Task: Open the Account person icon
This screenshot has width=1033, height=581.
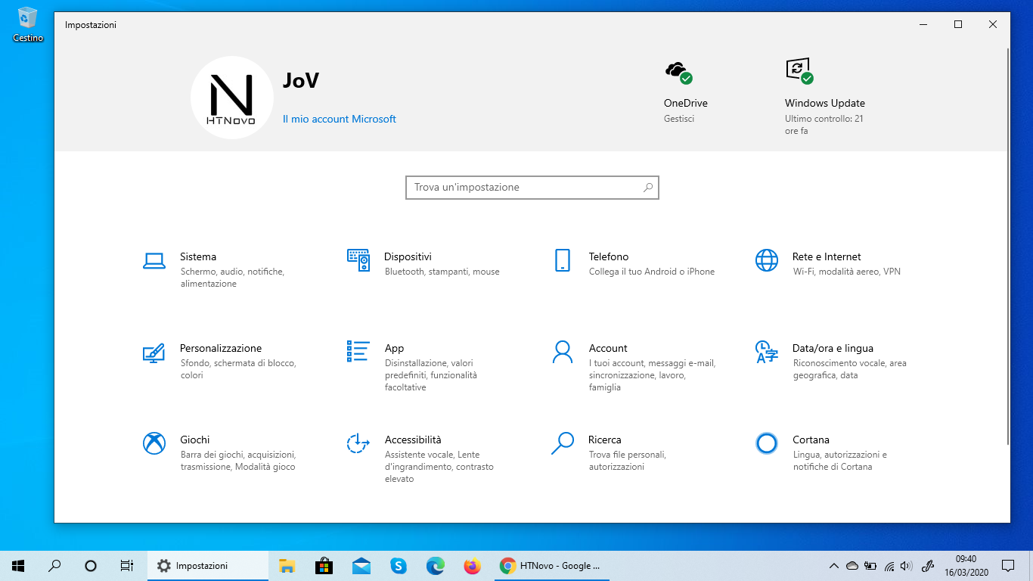Action: (562, 352)
